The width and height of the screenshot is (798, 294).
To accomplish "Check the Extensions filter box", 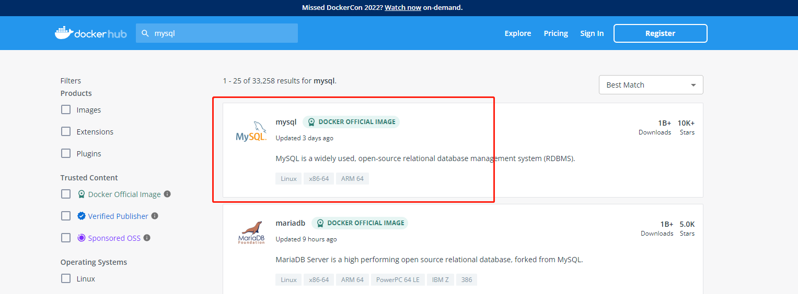I will [66, 132].
